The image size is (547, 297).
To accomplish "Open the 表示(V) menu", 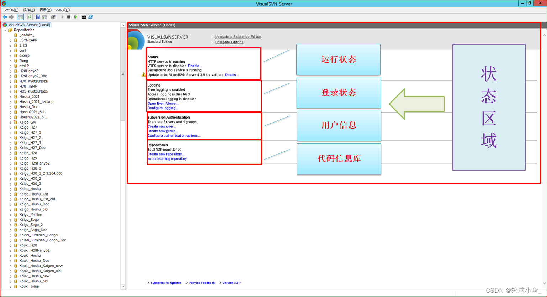I will tap(45, 10).
